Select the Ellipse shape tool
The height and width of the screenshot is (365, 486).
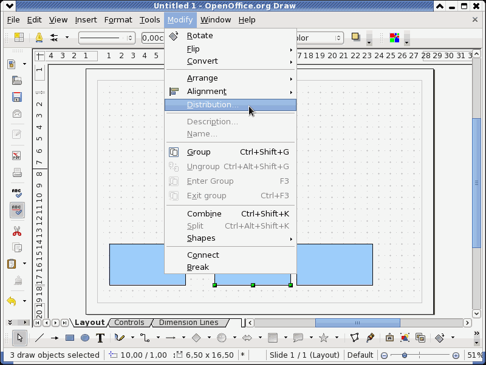click(x=85, y=338)
